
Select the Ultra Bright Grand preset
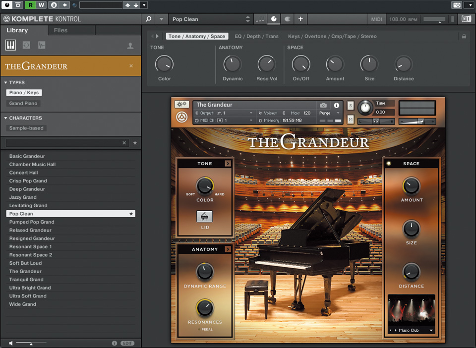(x=70, y=288)
